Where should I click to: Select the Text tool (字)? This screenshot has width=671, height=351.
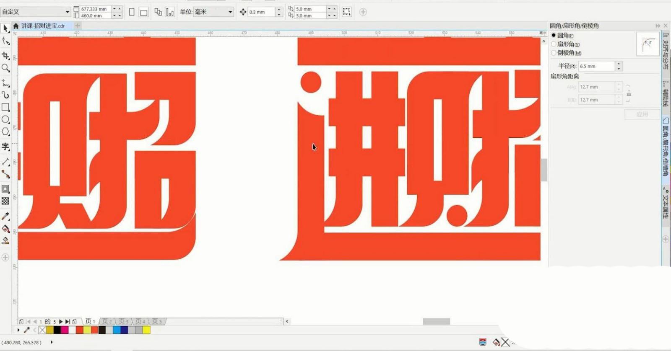pyautogui.click(x=5, y=147)
